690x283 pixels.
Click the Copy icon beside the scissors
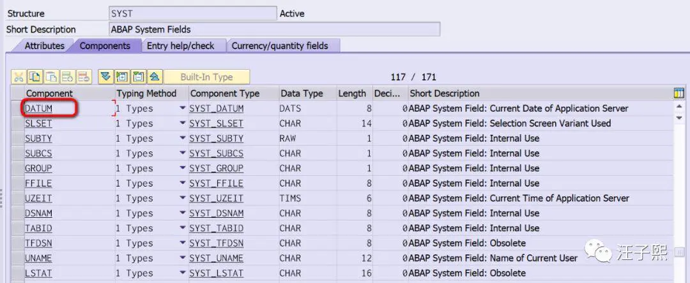point(34,77)
